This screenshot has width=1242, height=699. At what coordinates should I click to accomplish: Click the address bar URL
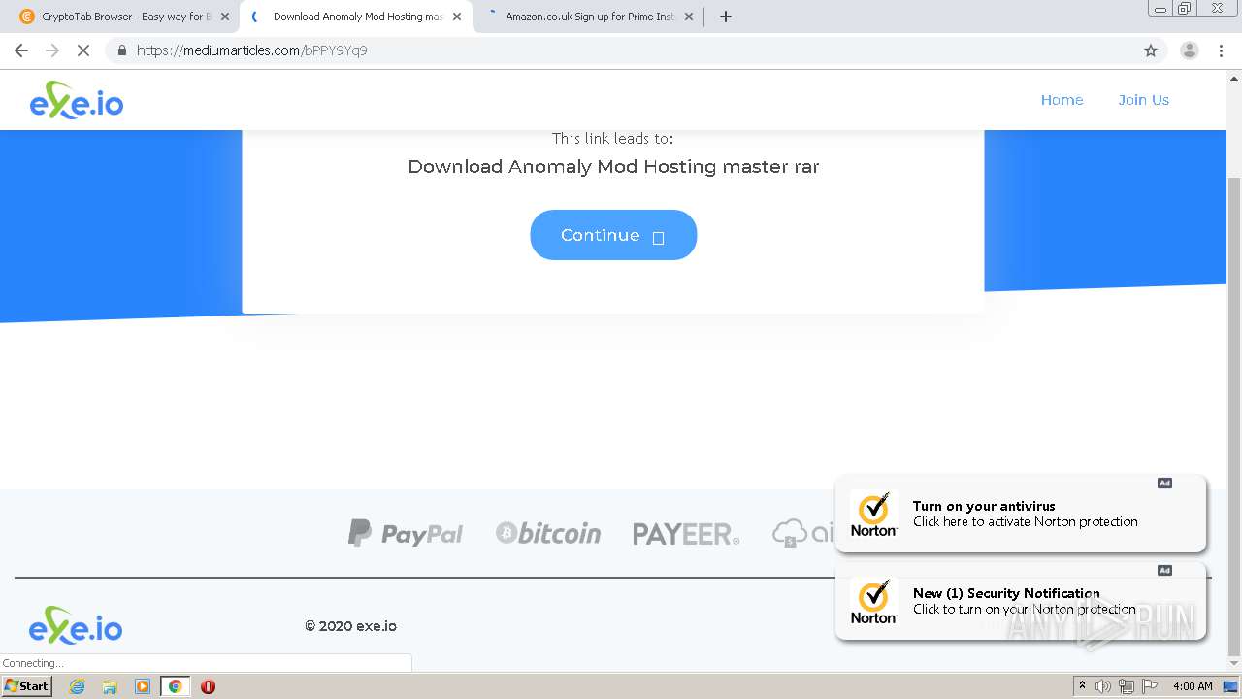coord(252,50)
